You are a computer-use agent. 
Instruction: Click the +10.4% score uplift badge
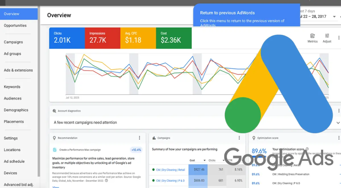(136, 150)
